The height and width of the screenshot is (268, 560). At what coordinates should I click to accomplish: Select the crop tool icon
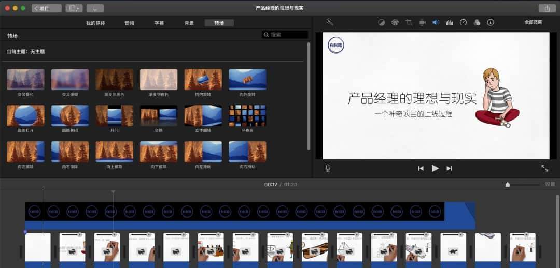pyautogui.click(x=409, y=22)
